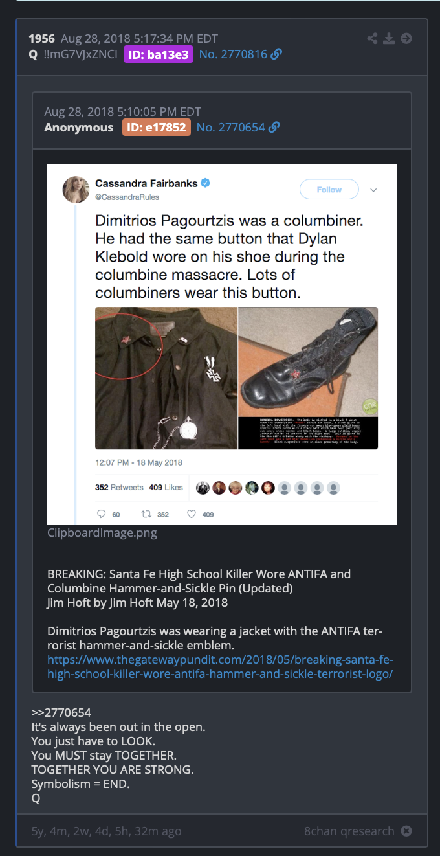Open the thegatewaypundit.com article link
The height and width of the screenshot is (856, 440).
coord(220,667)
